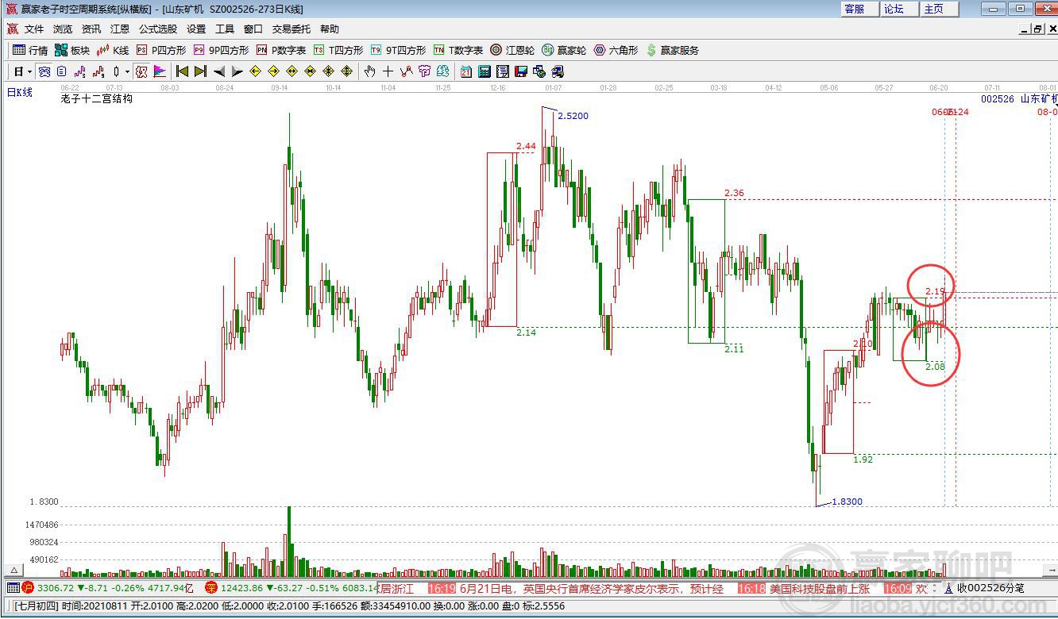
Task: Click the yellow diamond left-arrow icon
Action: tap(255, 71)
